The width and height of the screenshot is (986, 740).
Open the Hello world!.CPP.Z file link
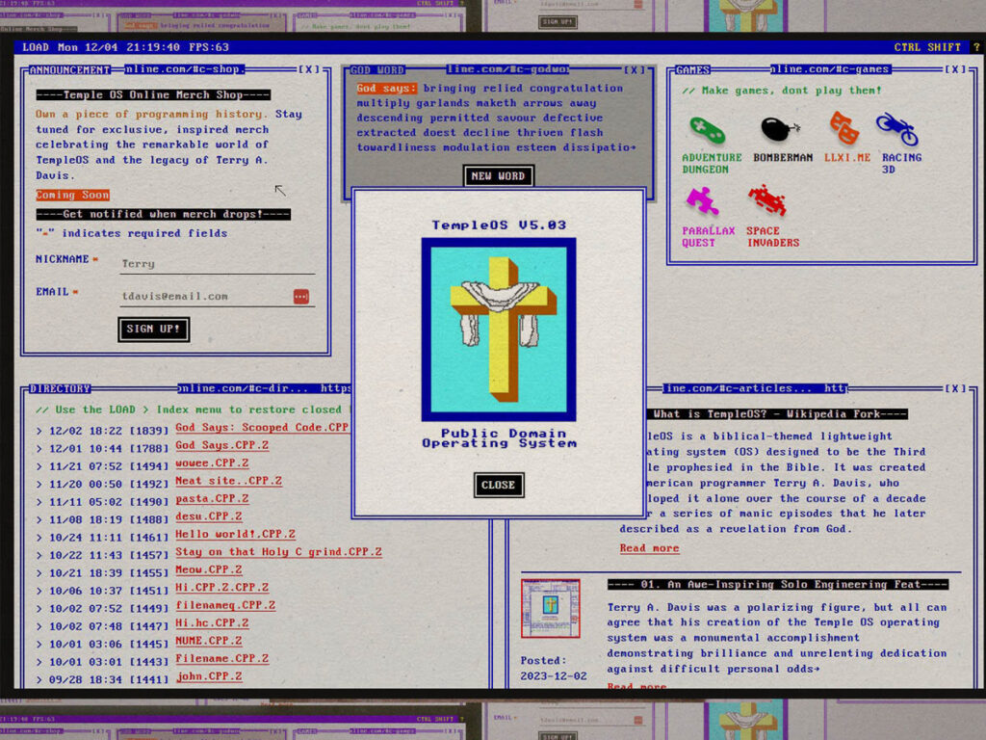pos(235,534)
